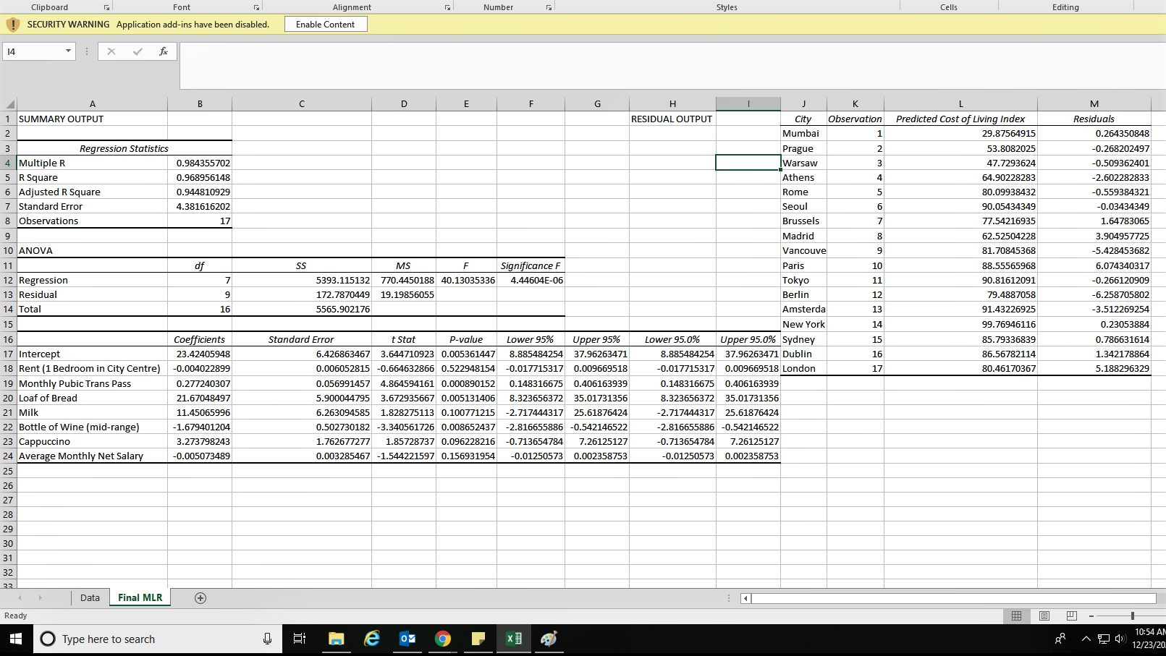Select the New York city cell
The height and width of the screenshot is (656, 1166).
tap(803, 324)
